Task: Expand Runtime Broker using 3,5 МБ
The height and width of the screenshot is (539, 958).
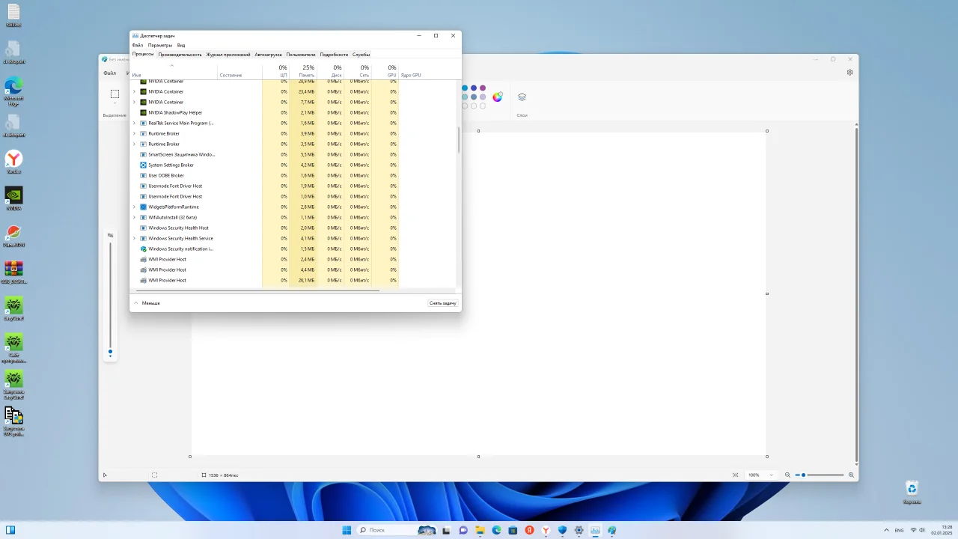Action: pos(134,144)
